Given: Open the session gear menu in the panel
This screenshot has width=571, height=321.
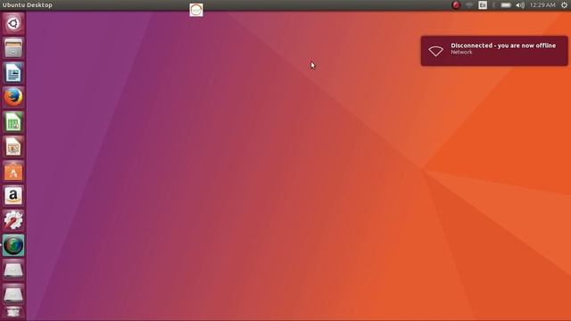Looking at the screenshot, I should point(564,5).
